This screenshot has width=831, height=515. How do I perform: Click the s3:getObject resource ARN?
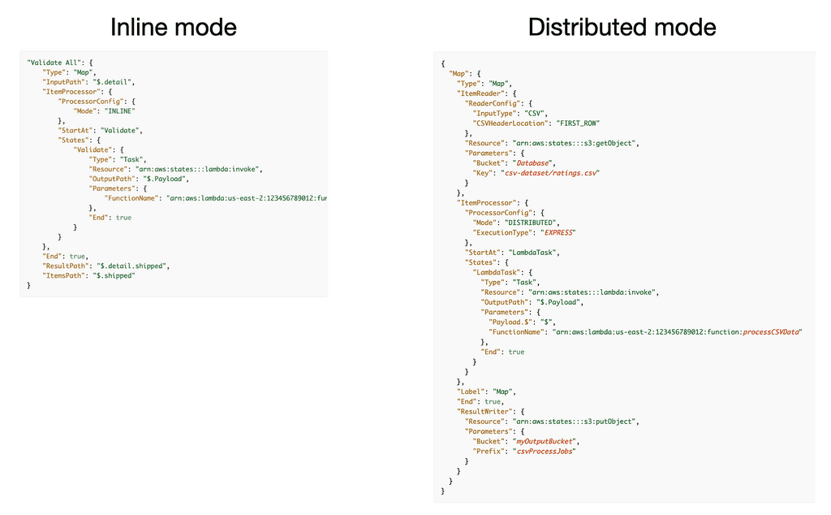click(x=583, y=143)
